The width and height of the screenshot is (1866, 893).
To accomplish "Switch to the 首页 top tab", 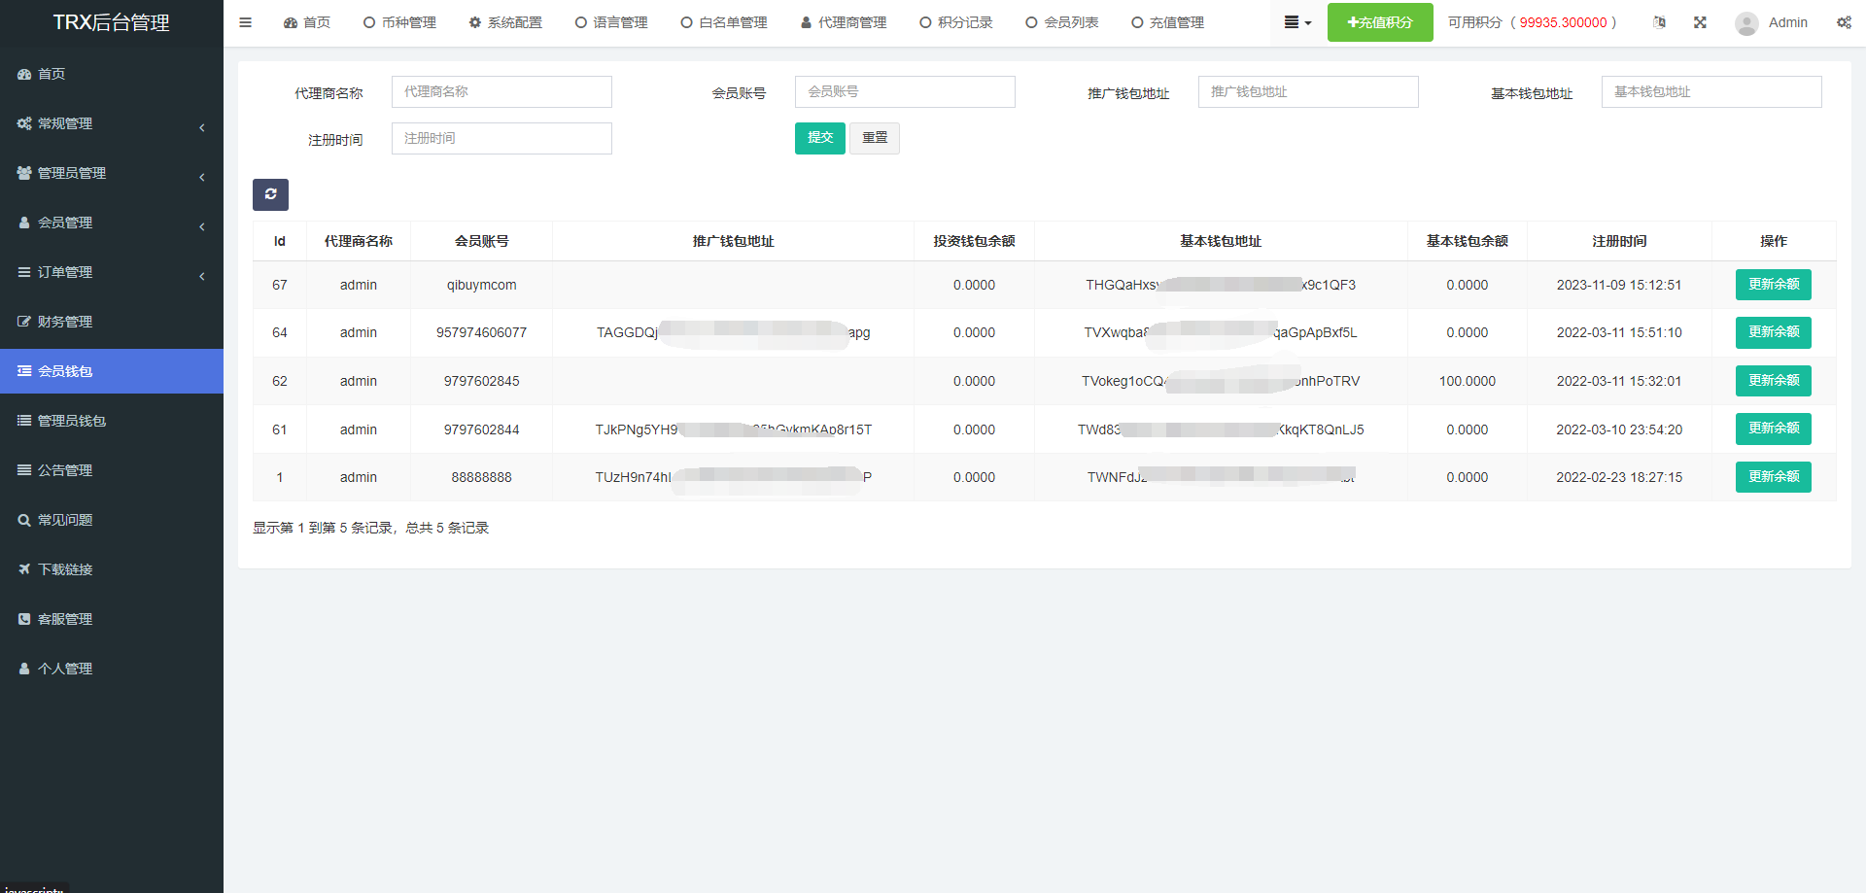I will tap(307, 22).
